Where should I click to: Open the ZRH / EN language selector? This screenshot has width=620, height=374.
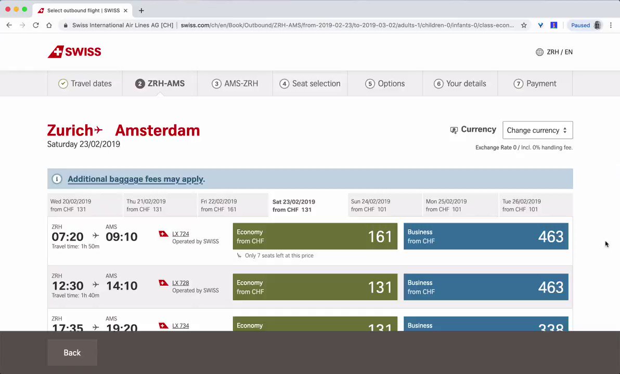[554, 52]
